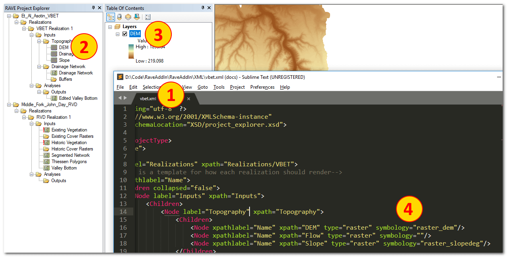The width and height of the screenshot is (507, 257).
Task: Select Edited Valley Bottom tree item
Action: (78, 98)
